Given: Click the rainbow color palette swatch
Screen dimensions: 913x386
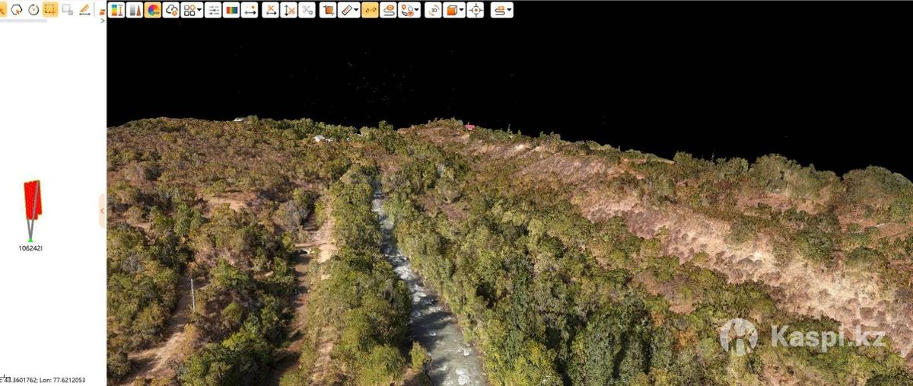Looking at the screenshot, I should 231,10.
